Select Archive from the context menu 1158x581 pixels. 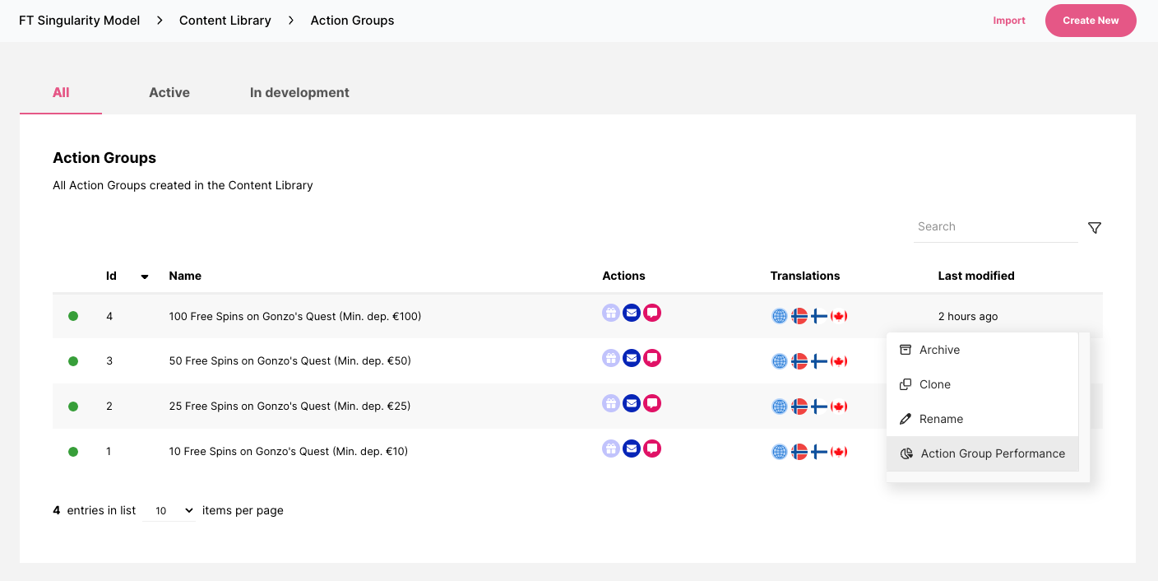(939, 350)
